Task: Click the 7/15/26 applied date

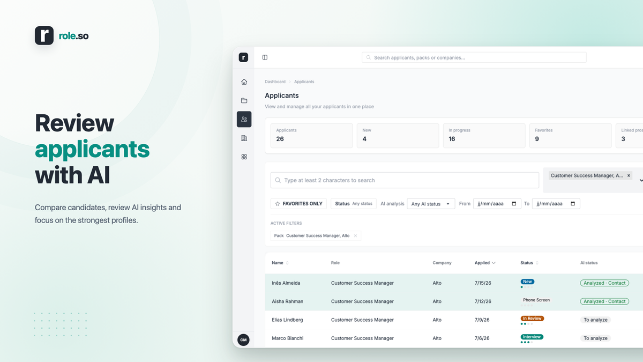Action: pos(482,283)
